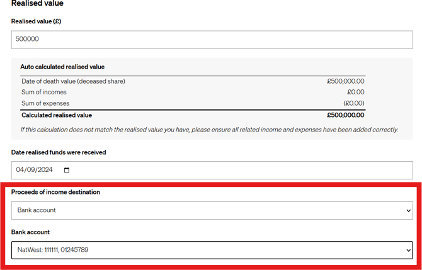Click the bold "Bank account" field label
The height and width of the screenshot is (270, 422).
[x=30, y=232]
